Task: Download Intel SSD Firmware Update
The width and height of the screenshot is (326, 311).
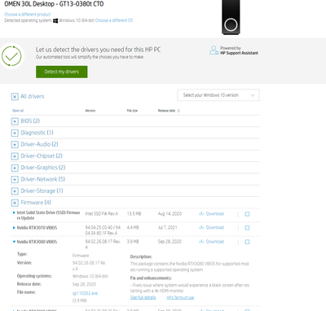Action: 211,214
